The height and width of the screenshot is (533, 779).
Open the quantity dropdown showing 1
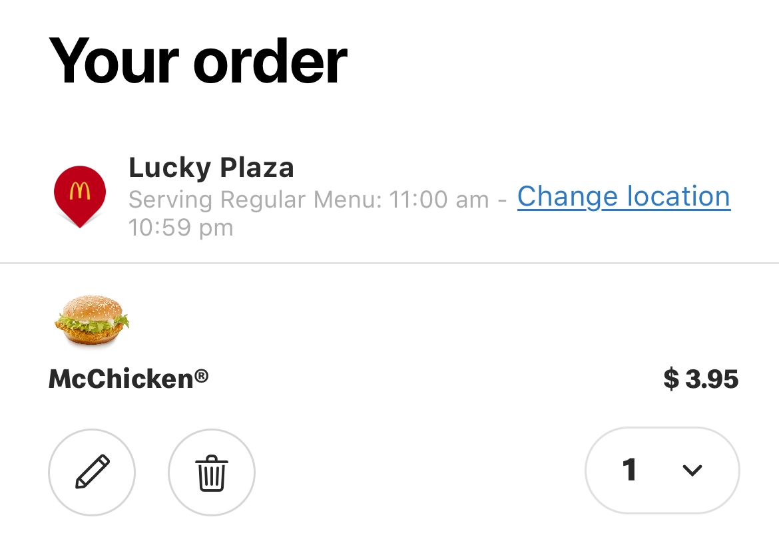[x=662, y=470]
